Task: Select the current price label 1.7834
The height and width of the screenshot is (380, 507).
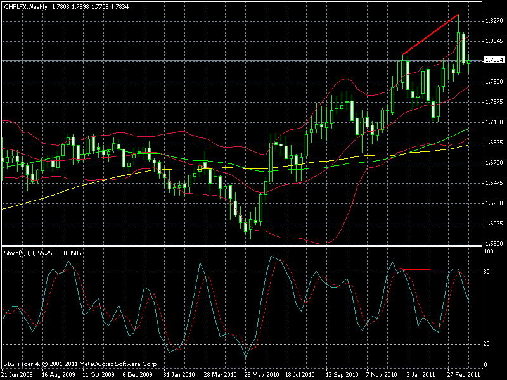Action: (494, 60)
